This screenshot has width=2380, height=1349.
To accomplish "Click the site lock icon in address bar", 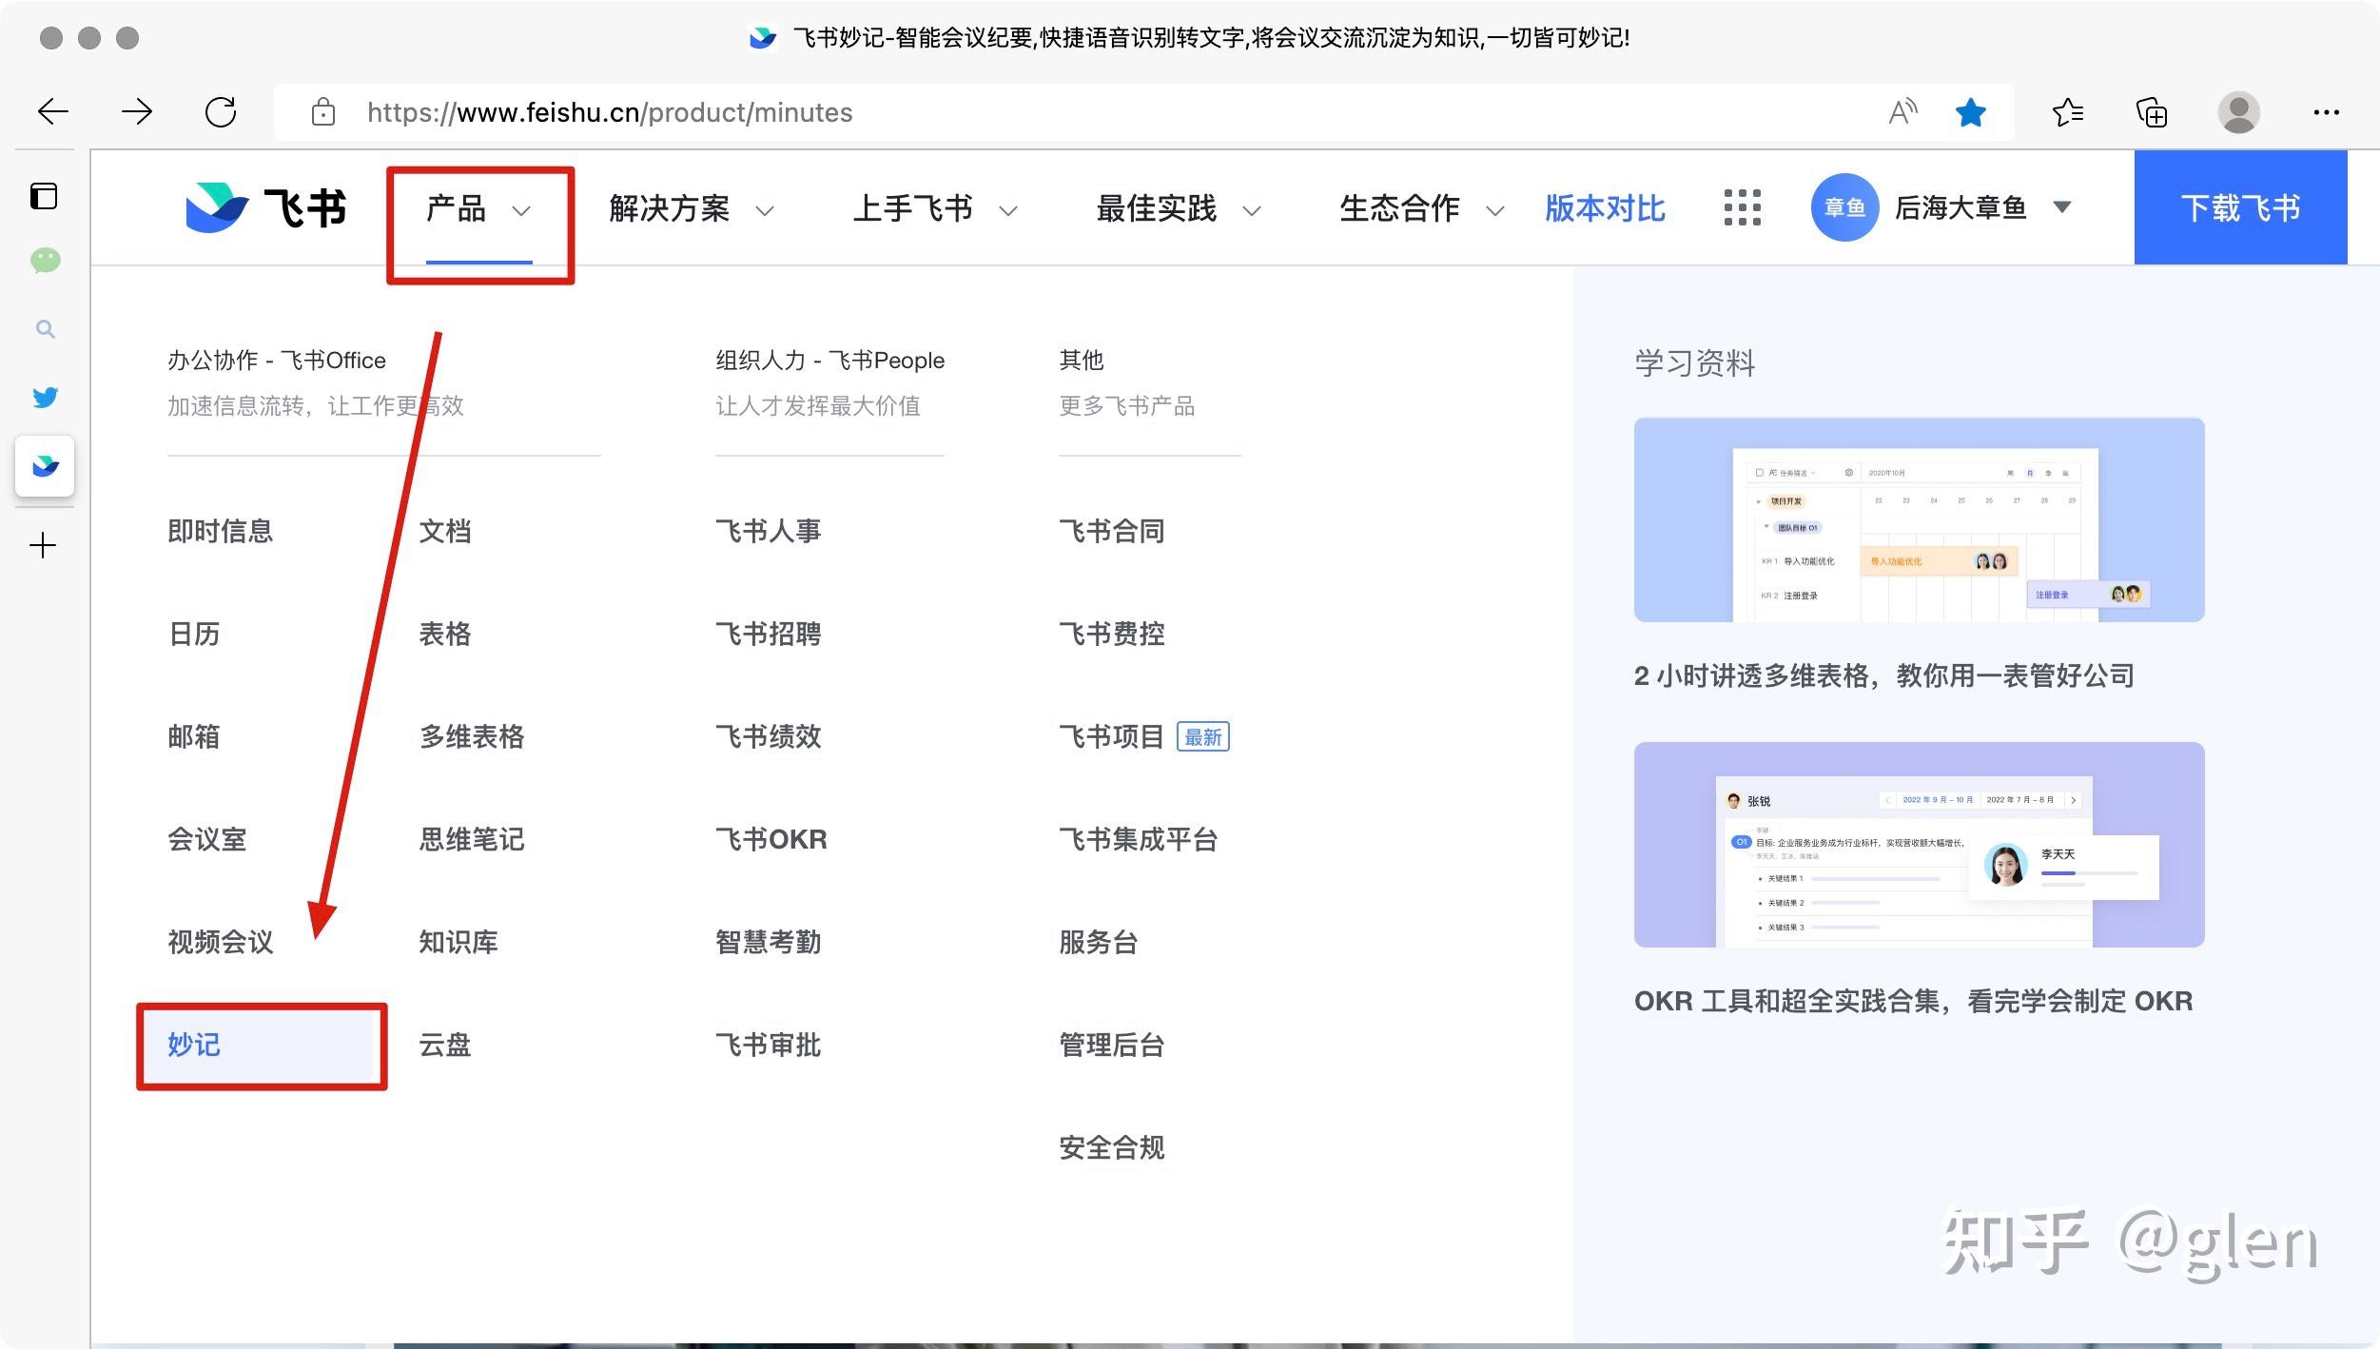I will [x=323, y=112].
